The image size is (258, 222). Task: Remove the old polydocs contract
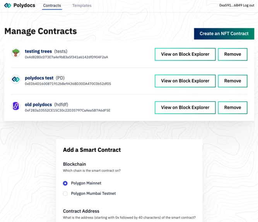click(232, 107)
